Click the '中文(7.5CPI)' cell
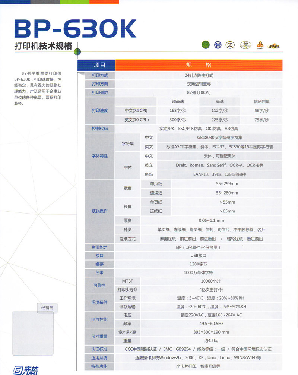This screenshot has width=298, height=375. (x=136, y=110)
